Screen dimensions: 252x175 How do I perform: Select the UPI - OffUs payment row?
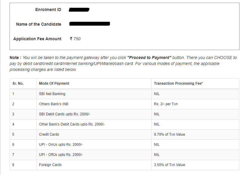pos(61,155)
